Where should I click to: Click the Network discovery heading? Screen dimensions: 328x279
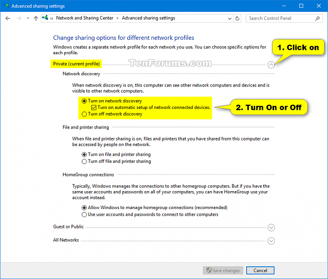[x=81, y=74]
